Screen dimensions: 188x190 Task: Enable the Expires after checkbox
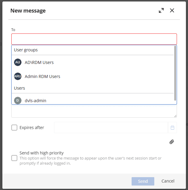tap(14, 128)
